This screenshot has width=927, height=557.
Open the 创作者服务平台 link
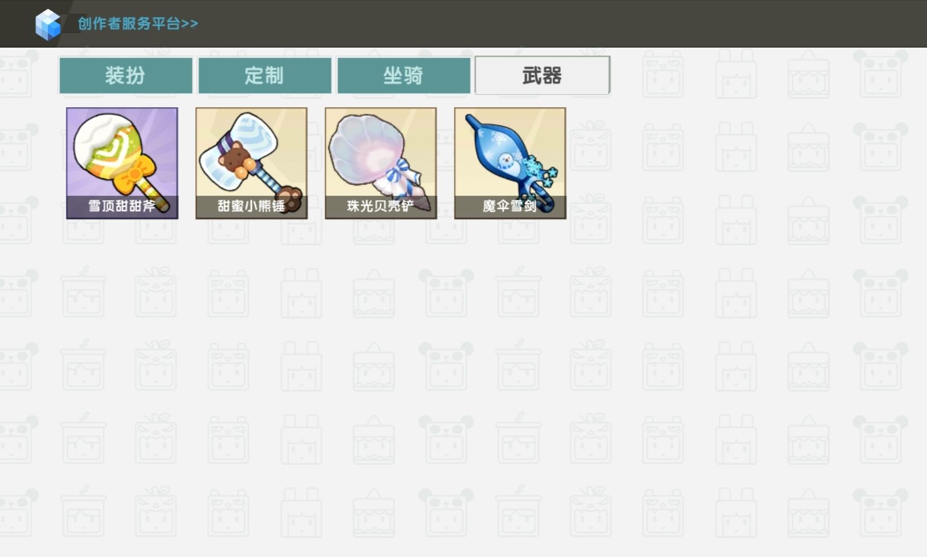(x=138, y=24)
